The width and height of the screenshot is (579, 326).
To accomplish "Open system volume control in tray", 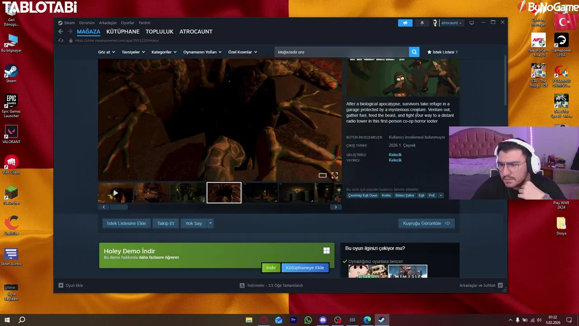I will (540, 320).
